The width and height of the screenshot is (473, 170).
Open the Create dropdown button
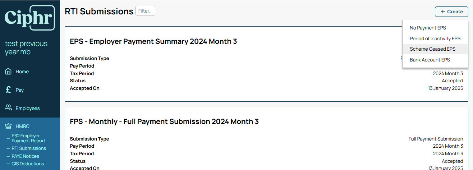pos(451,12)
